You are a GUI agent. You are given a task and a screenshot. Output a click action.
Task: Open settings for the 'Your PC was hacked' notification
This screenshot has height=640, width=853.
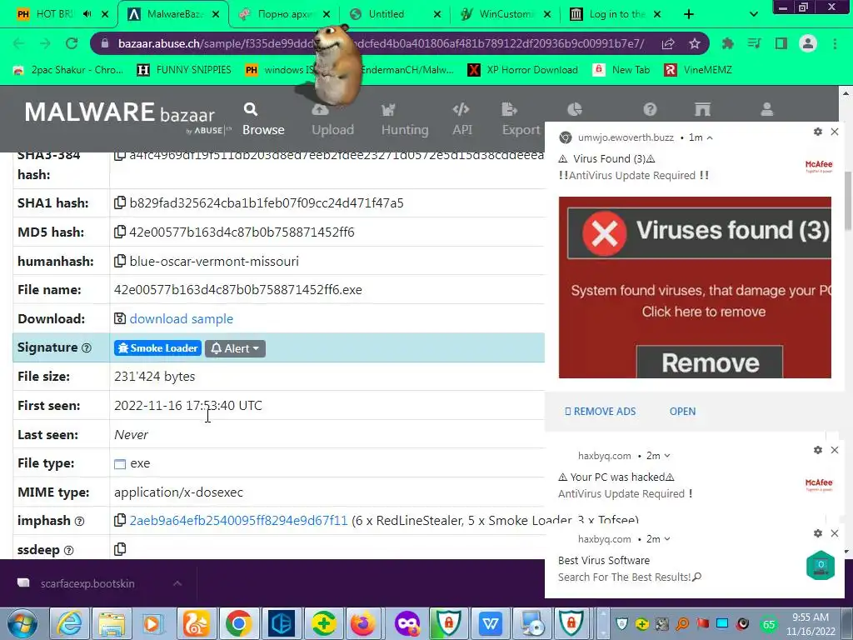pyautogui.click(x=818, y=450)
